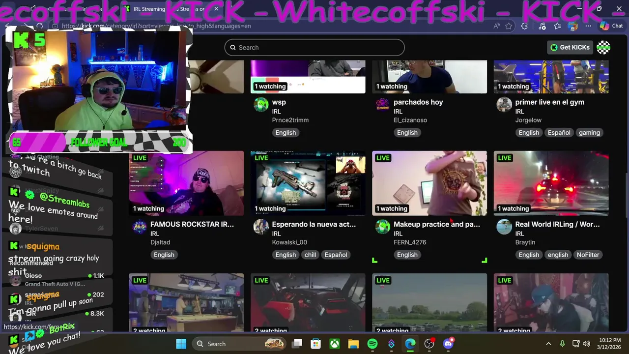
Task: Click Djaltad channel avatar
Action: pos(140,227)
